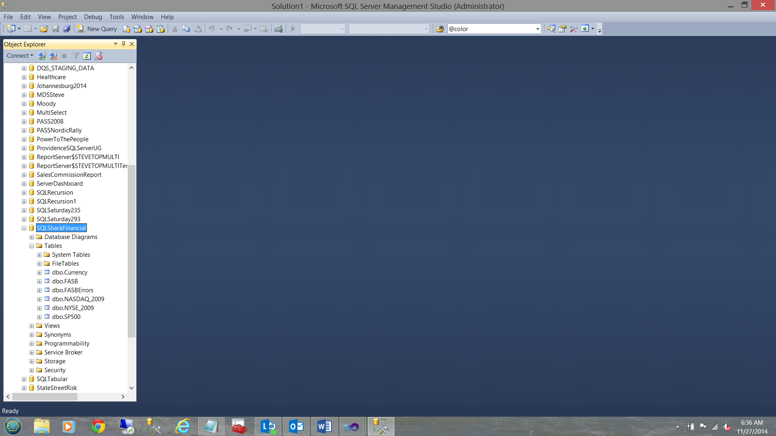Open the Tools menu
776x436 pixels.
116,17
